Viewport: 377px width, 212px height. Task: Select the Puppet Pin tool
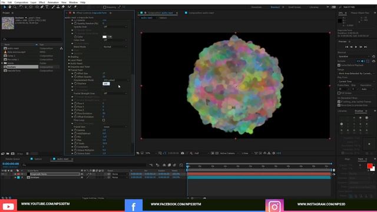75,7
